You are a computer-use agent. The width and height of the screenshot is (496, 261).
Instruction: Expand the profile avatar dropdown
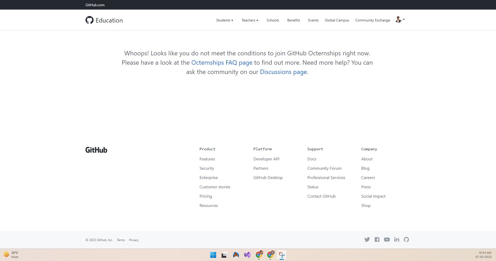(400, 20)
